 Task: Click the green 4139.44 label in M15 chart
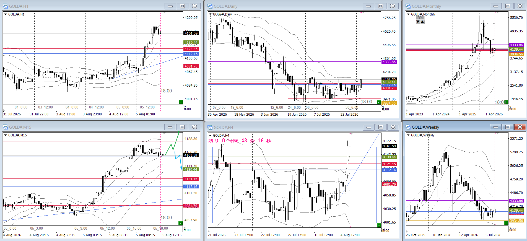[191, 170]
